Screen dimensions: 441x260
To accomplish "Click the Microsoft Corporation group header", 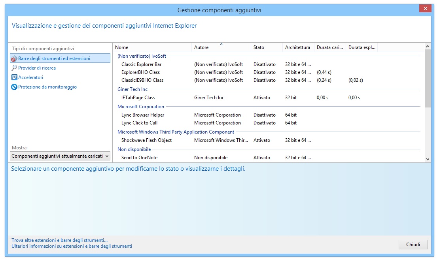I will click(141, 107).
